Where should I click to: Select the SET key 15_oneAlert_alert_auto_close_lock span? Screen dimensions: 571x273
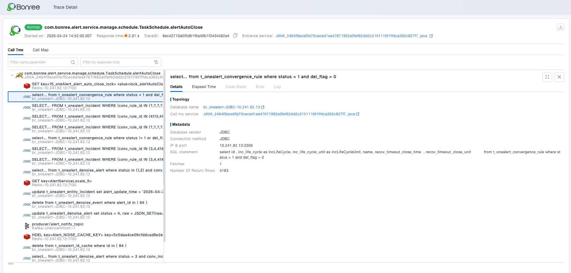point(85,86)
